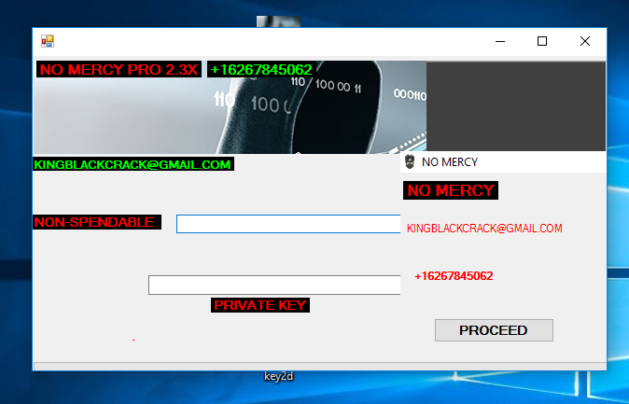Screen dimensions: 629x404
Task: Click the NON-SPENDABLE label
Action: click(x=94, y=222)
